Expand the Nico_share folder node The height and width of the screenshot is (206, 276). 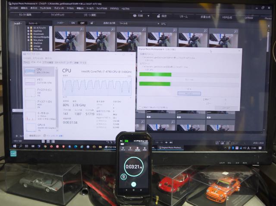(x=28, y=40)
